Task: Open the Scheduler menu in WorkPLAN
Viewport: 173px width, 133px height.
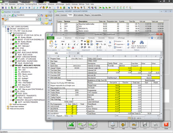Action: (51, 4)
